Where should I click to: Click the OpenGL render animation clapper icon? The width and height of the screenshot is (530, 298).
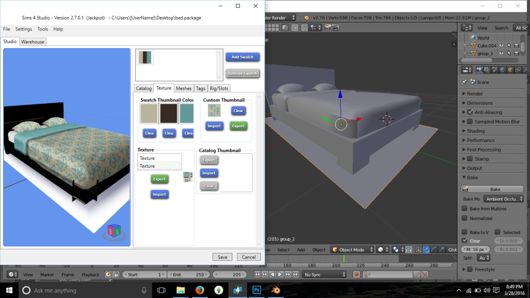click(335, 28)
